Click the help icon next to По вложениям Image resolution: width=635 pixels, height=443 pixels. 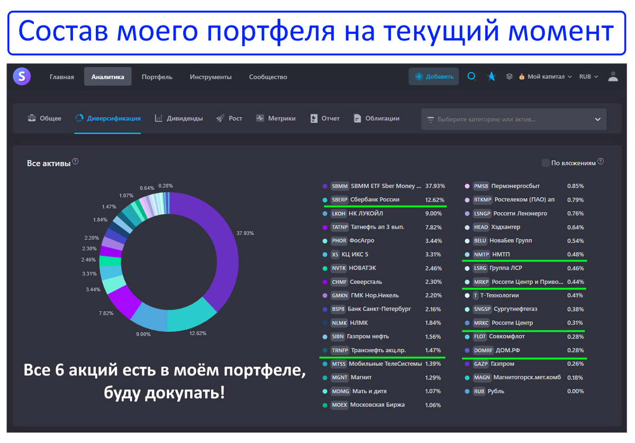coord(601,161)
